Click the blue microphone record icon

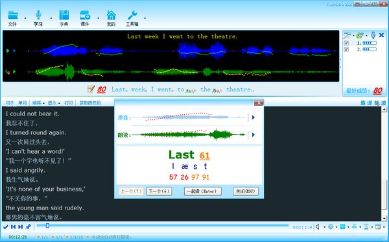click(373, 35)
